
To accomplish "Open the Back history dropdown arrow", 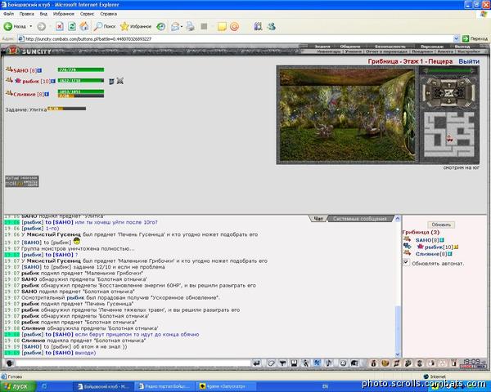I will [x=31, y=27].
